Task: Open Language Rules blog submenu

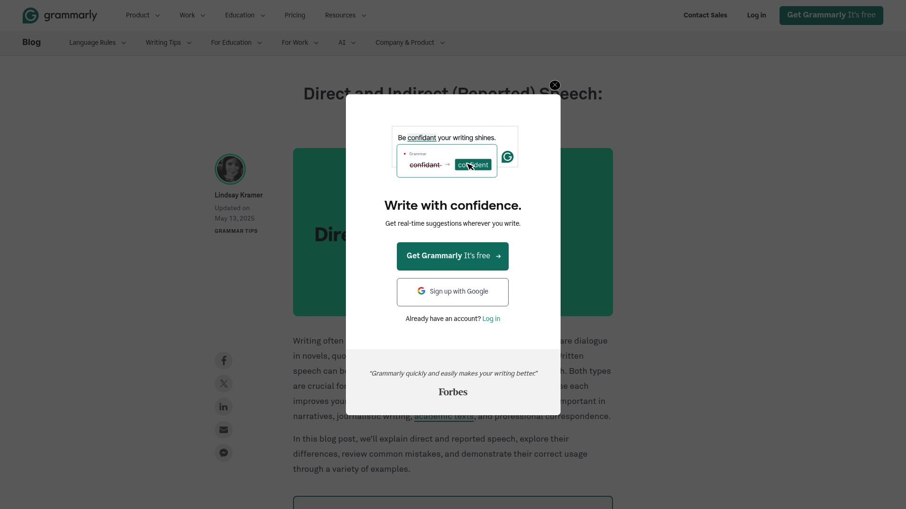Action: click(x=97, y=43)
